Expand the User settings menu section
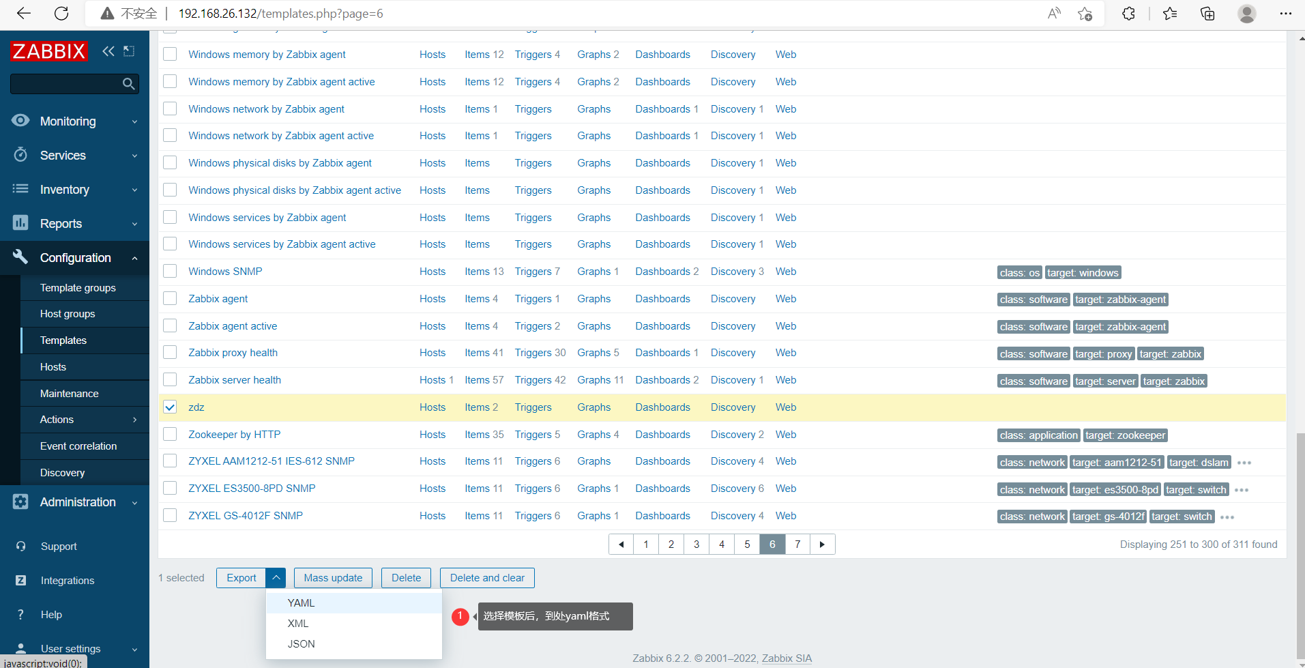The image size is (1305, 668). (x=134, y=649)
